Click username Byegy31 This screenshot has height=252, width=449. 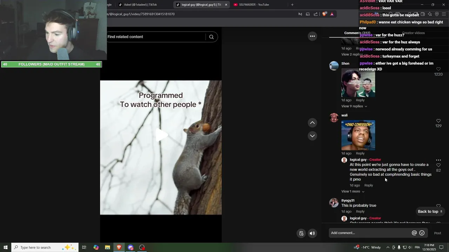tap(348, 201)
